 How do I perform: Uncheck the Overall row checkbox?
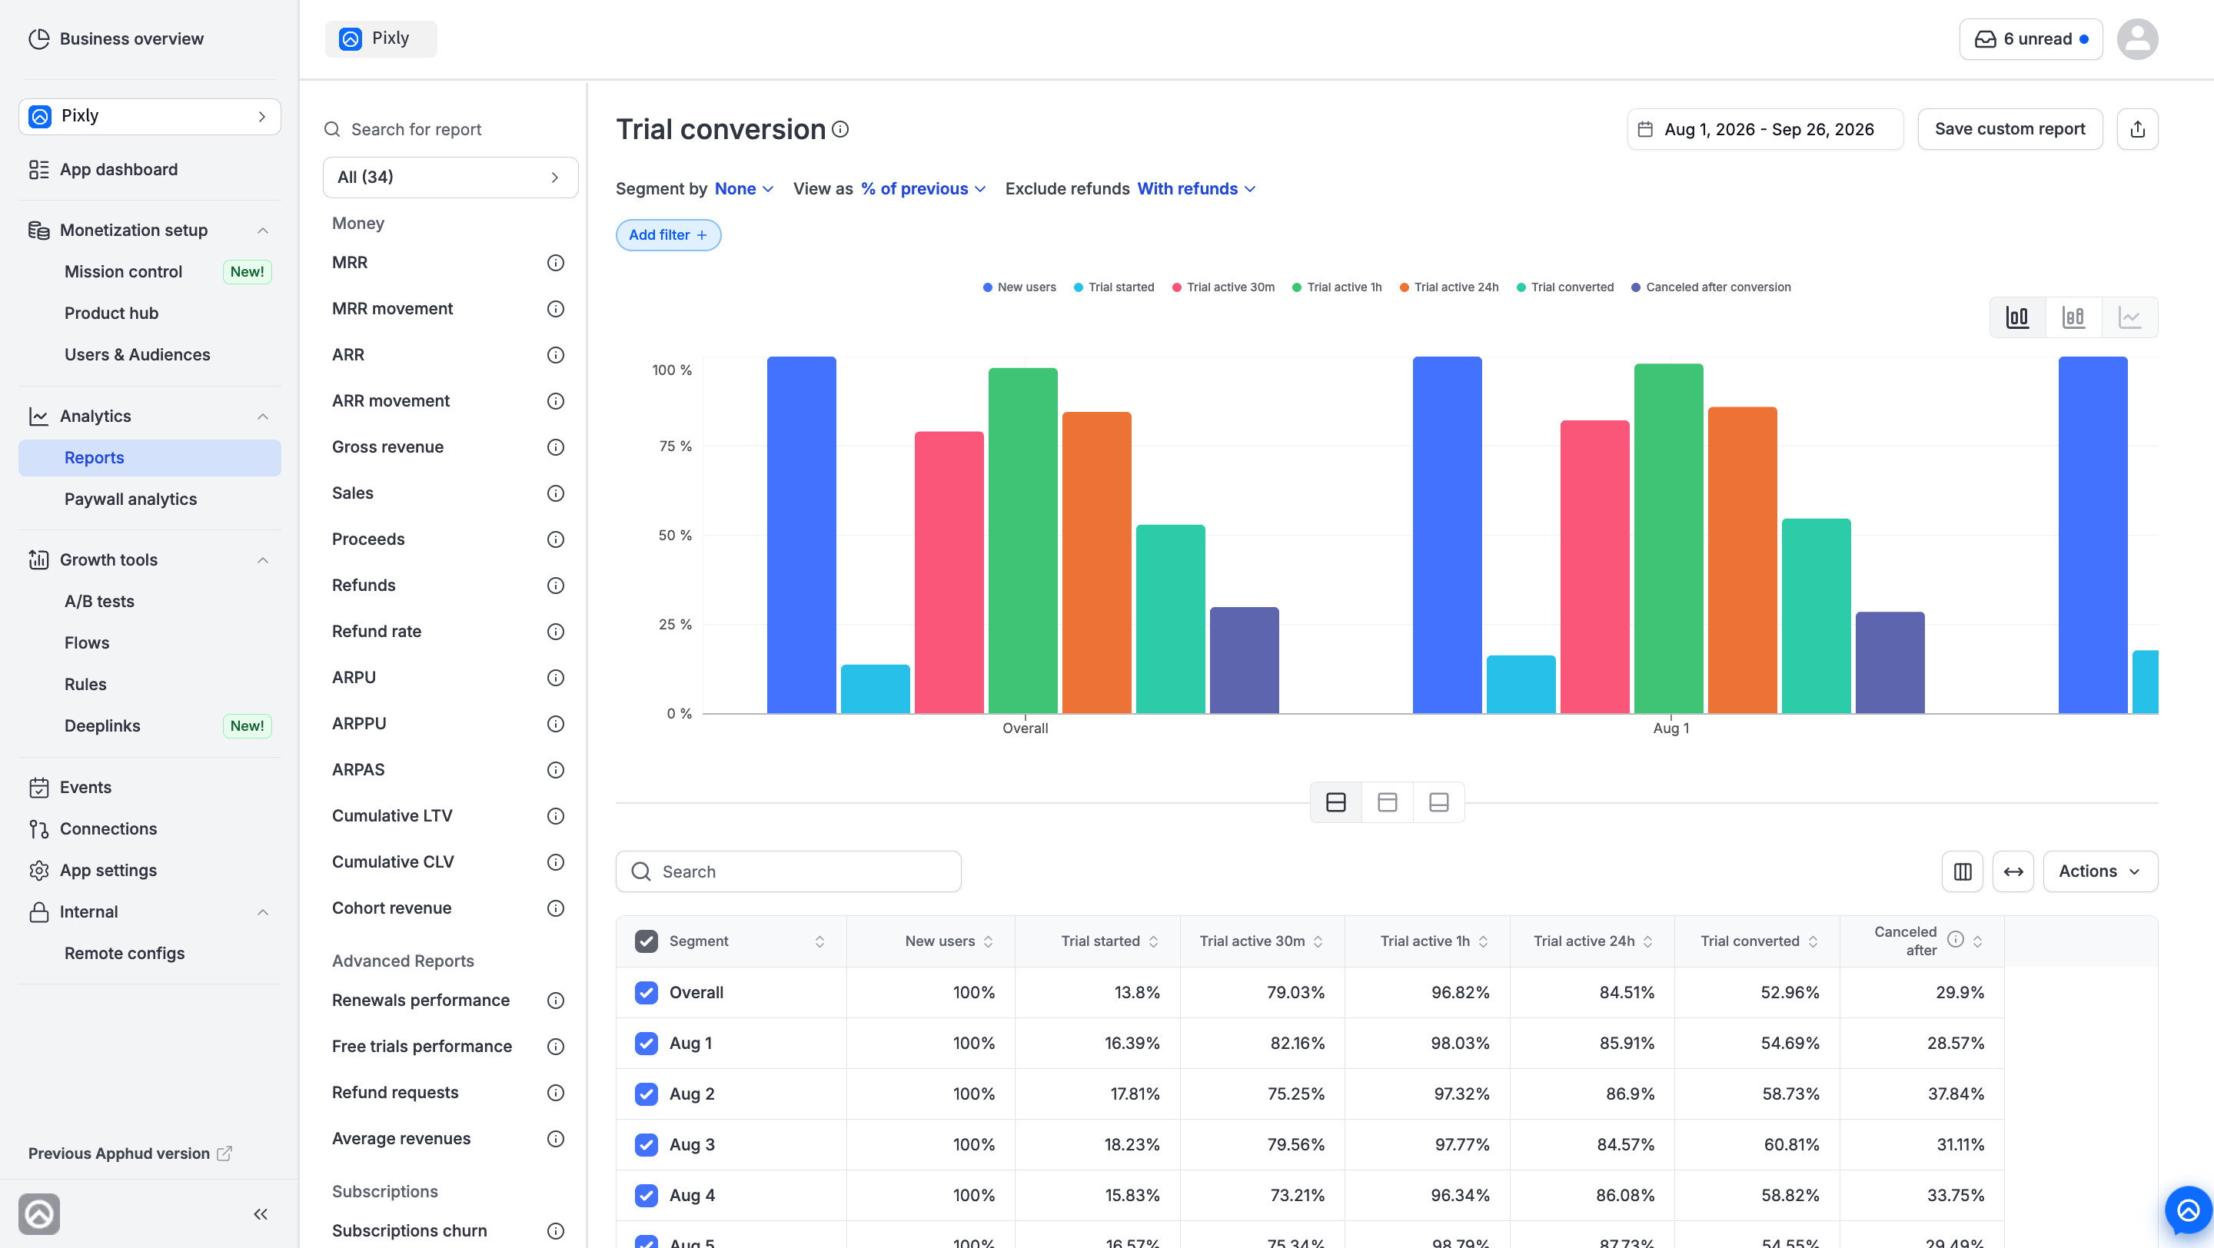tap(647, 992)
